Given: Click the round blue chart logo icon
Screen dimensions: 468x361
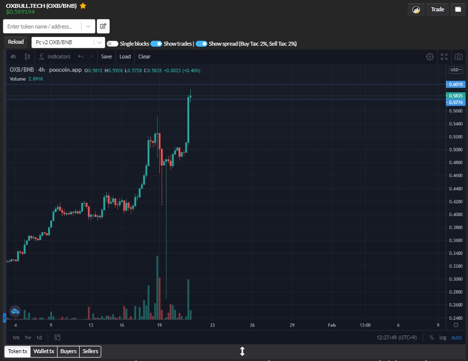Looking at the screenshot, I should [x=15, y=311].
